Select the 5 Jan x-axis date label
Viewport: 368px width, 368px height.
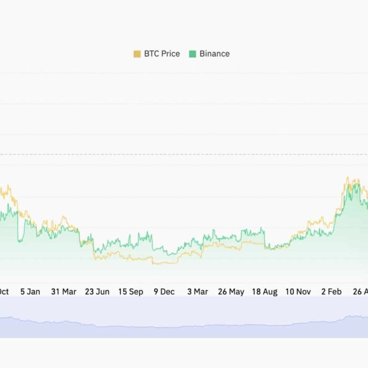coord(30,292)
